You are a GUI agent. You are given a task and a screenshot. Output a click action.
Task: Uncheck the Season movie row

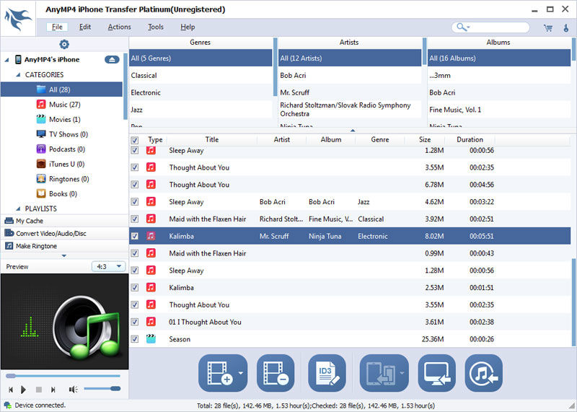click(x=135, y=338)
